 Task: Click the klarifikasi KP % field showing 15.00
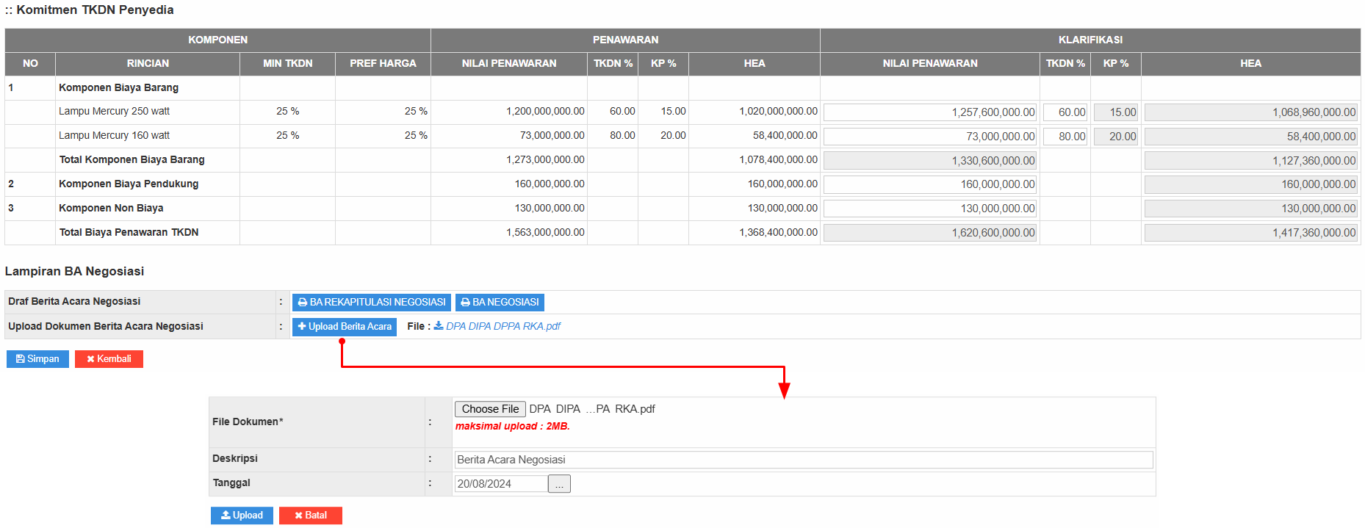[x=1115, y=112]
